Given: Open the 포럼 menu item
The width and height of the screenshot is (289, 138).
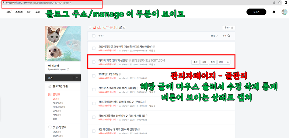Looking at the screenshot, I should tap(38, 12).
